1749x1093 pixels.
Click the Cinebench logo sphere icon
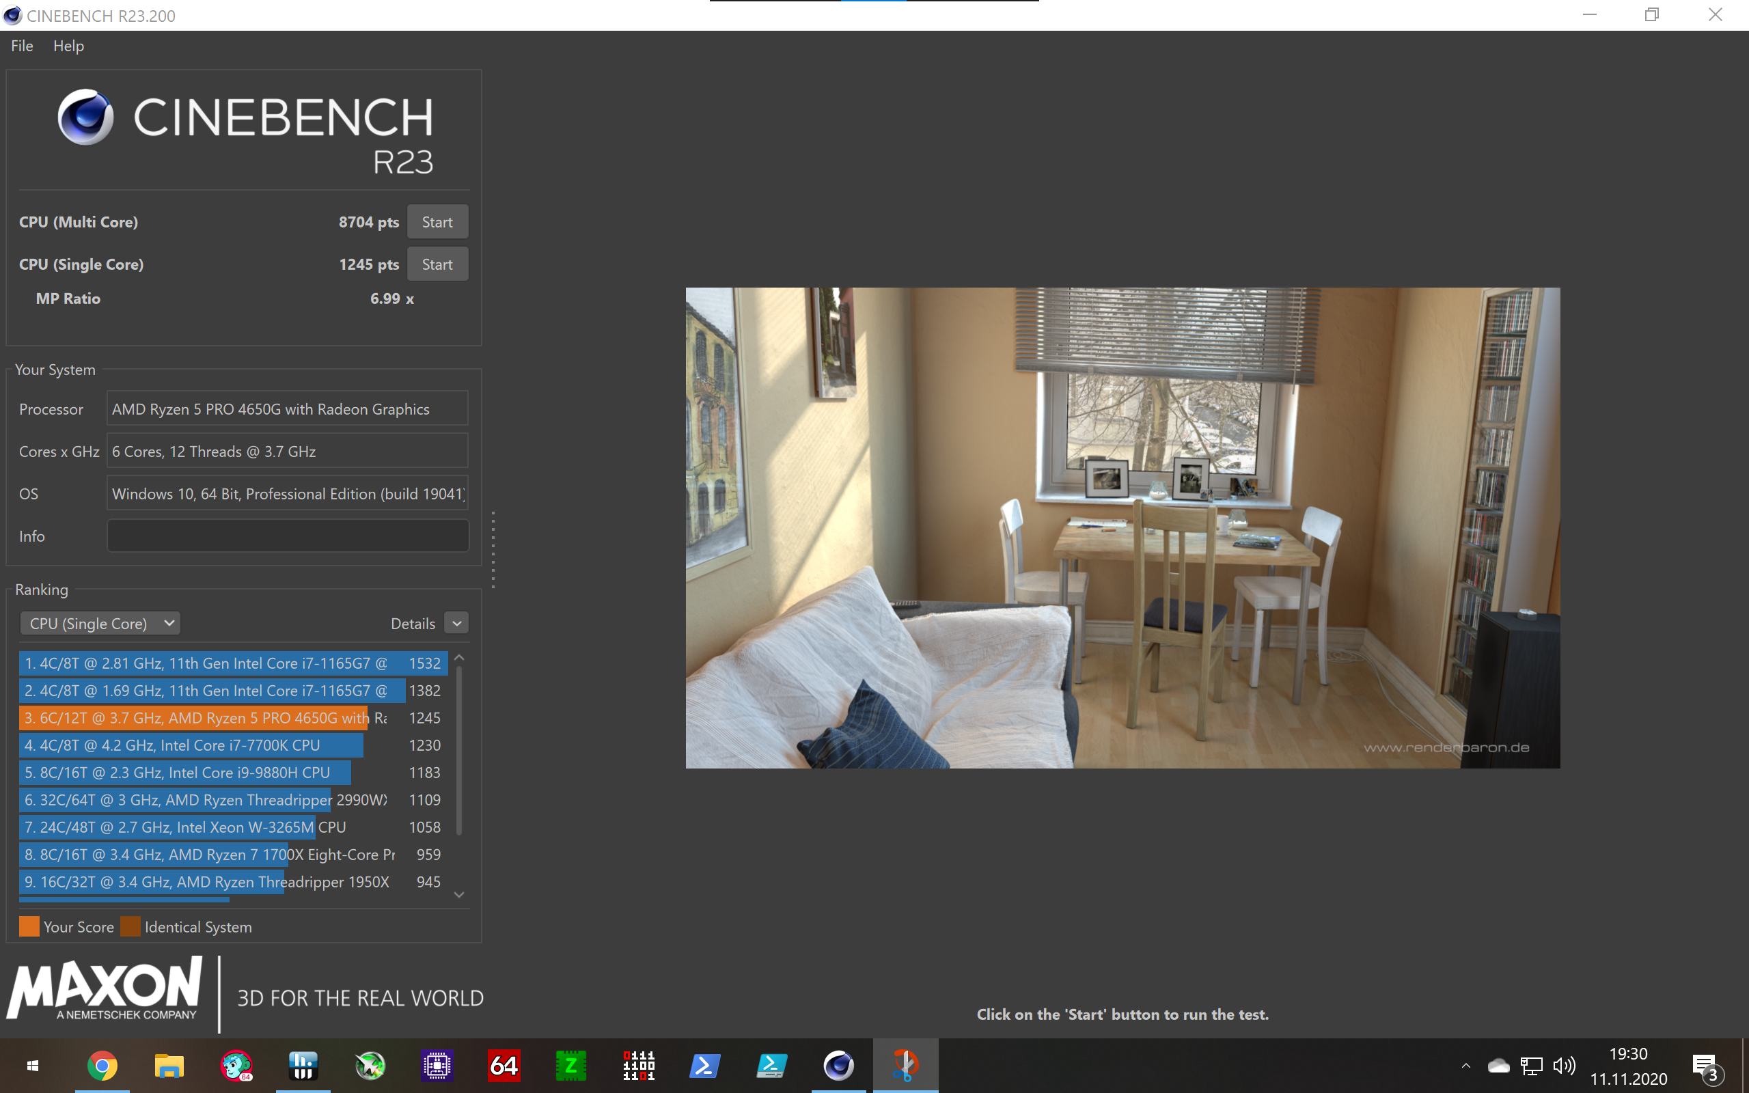point(86,117)
